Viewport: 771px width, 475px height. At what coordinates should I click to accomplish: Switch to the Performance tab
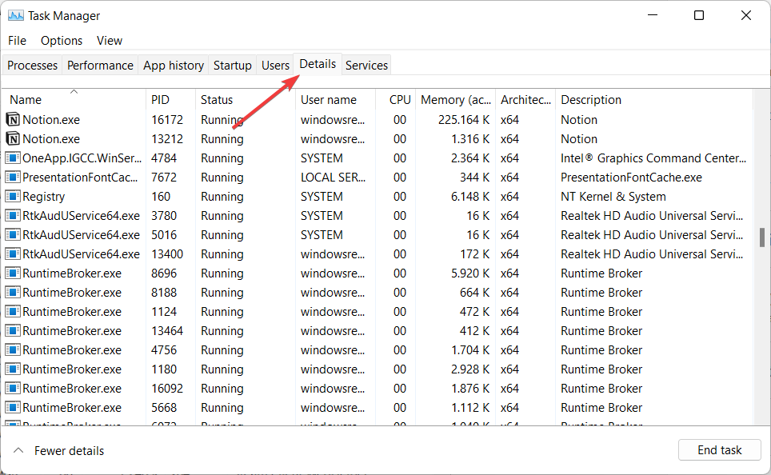point(100,65)
